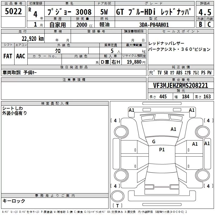Viewport: 215px width, 215px height.
Task: Click the A1 mark on the hood
Action: 173,129
